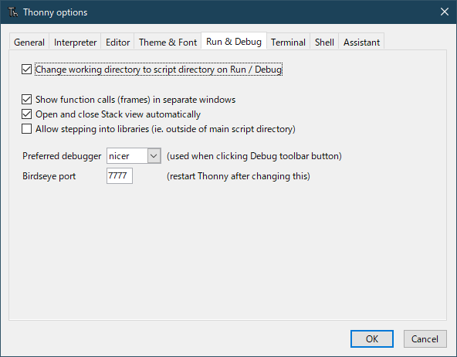Open the Interpreter tab

tap(75, 42)
